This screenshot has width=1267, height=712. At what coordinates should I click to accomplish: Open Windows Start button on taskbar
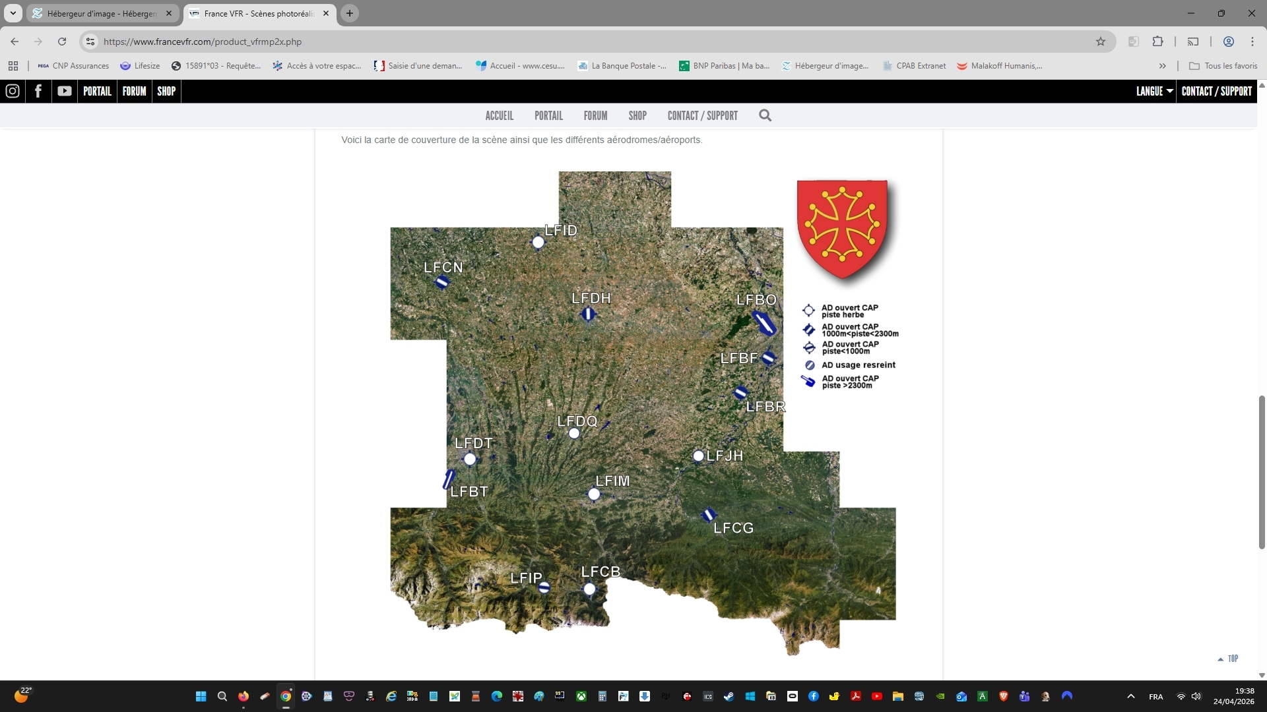click(201, 696)
